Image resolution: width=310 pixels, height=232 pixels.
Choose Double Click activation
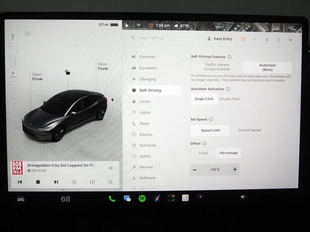click(229, 99)
